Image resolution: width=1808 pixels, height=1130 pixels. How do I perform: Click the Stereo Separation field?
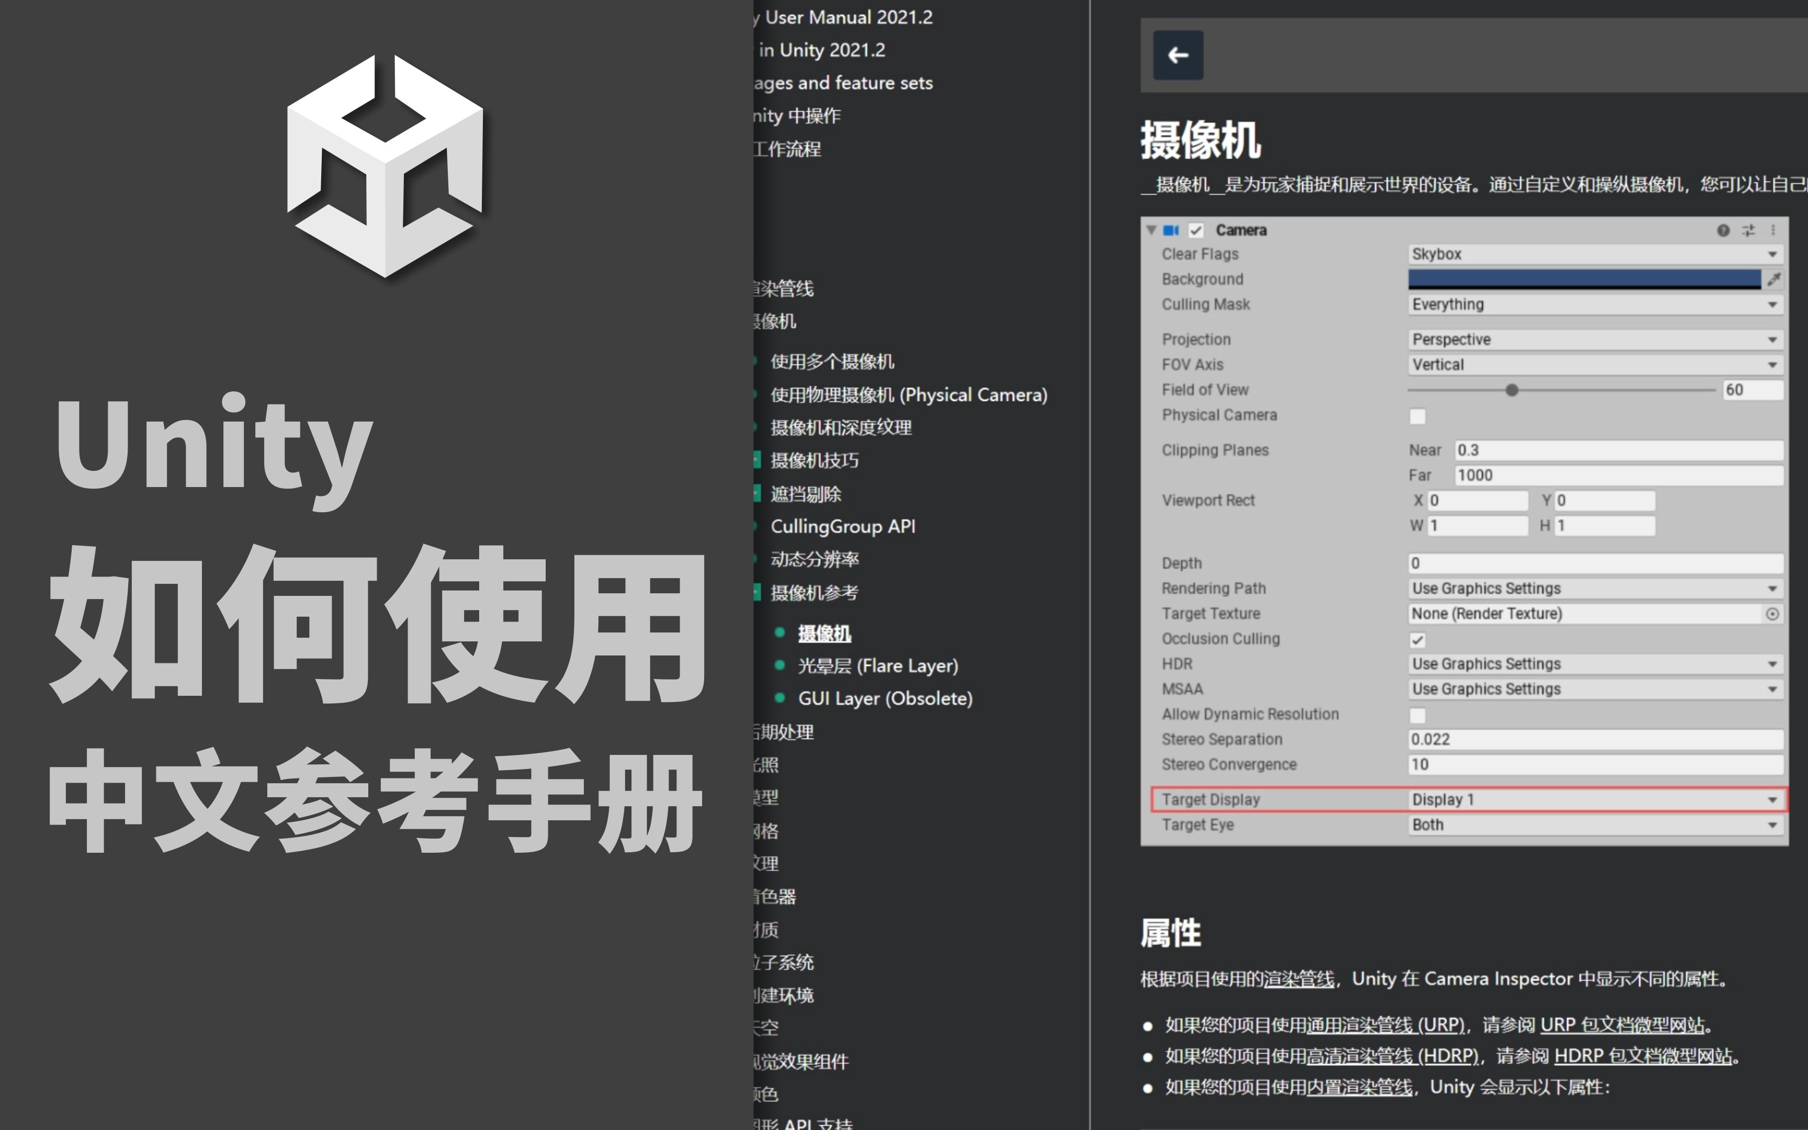tap(1595, 740)
